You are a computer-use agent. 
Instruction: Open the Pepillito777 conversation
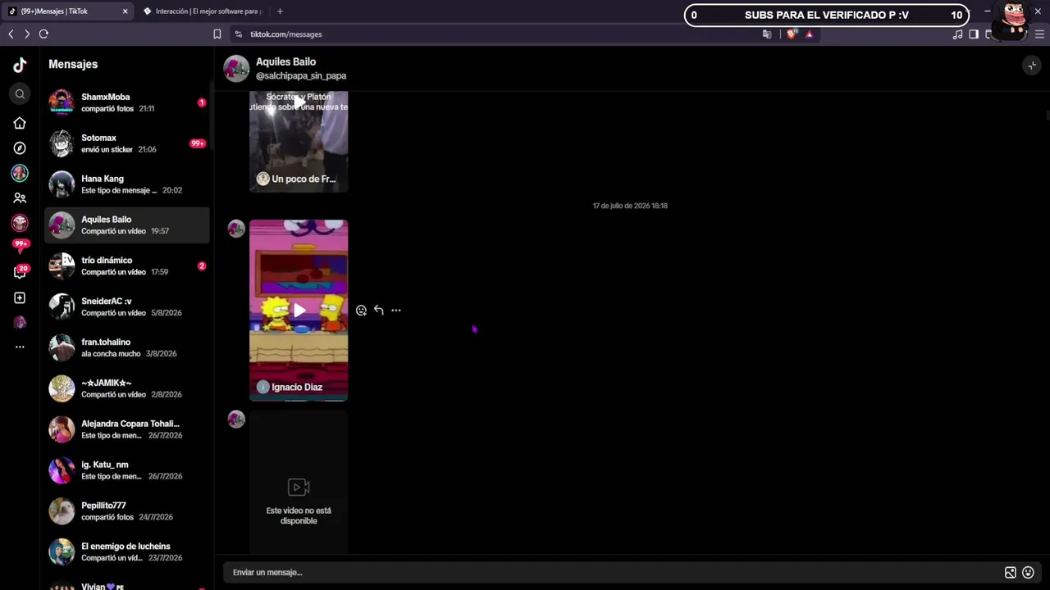pyautogui.click(x=127, y=511)
